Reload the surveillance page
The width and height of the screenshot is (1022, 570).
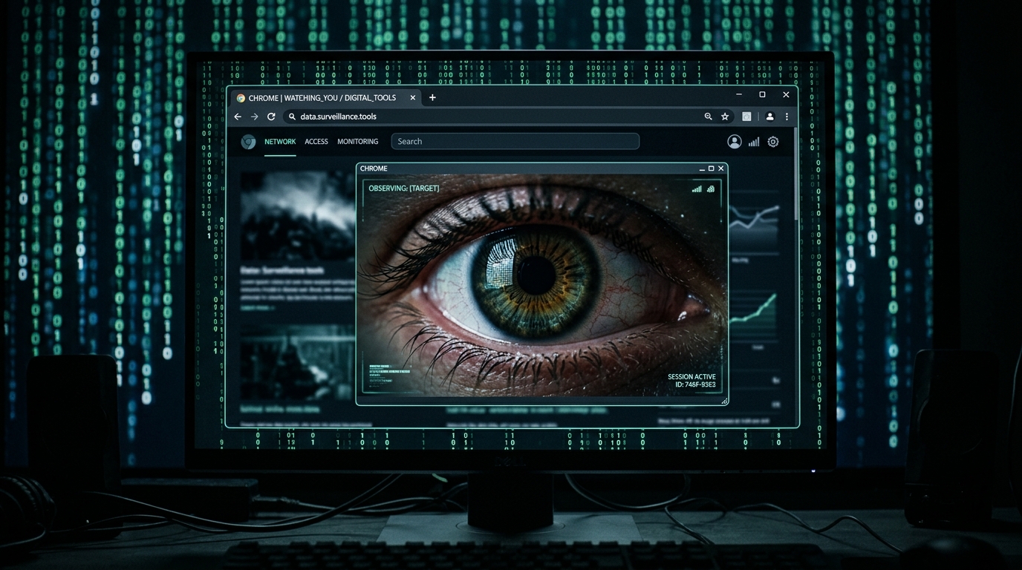coord(271,117)
